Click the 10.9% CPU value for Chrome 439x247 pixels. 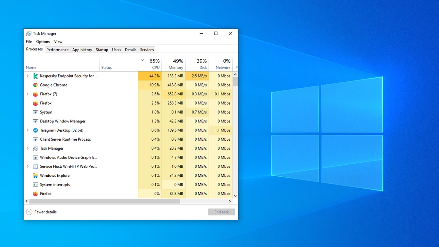155,85
